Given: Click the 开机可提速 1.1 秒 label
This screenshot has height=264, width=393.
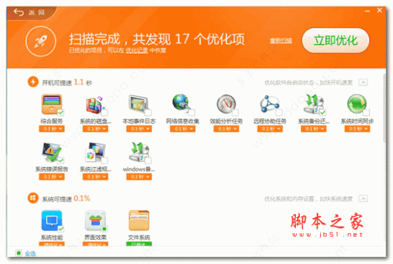Looking at the screenshot, I should coord(67,83).
